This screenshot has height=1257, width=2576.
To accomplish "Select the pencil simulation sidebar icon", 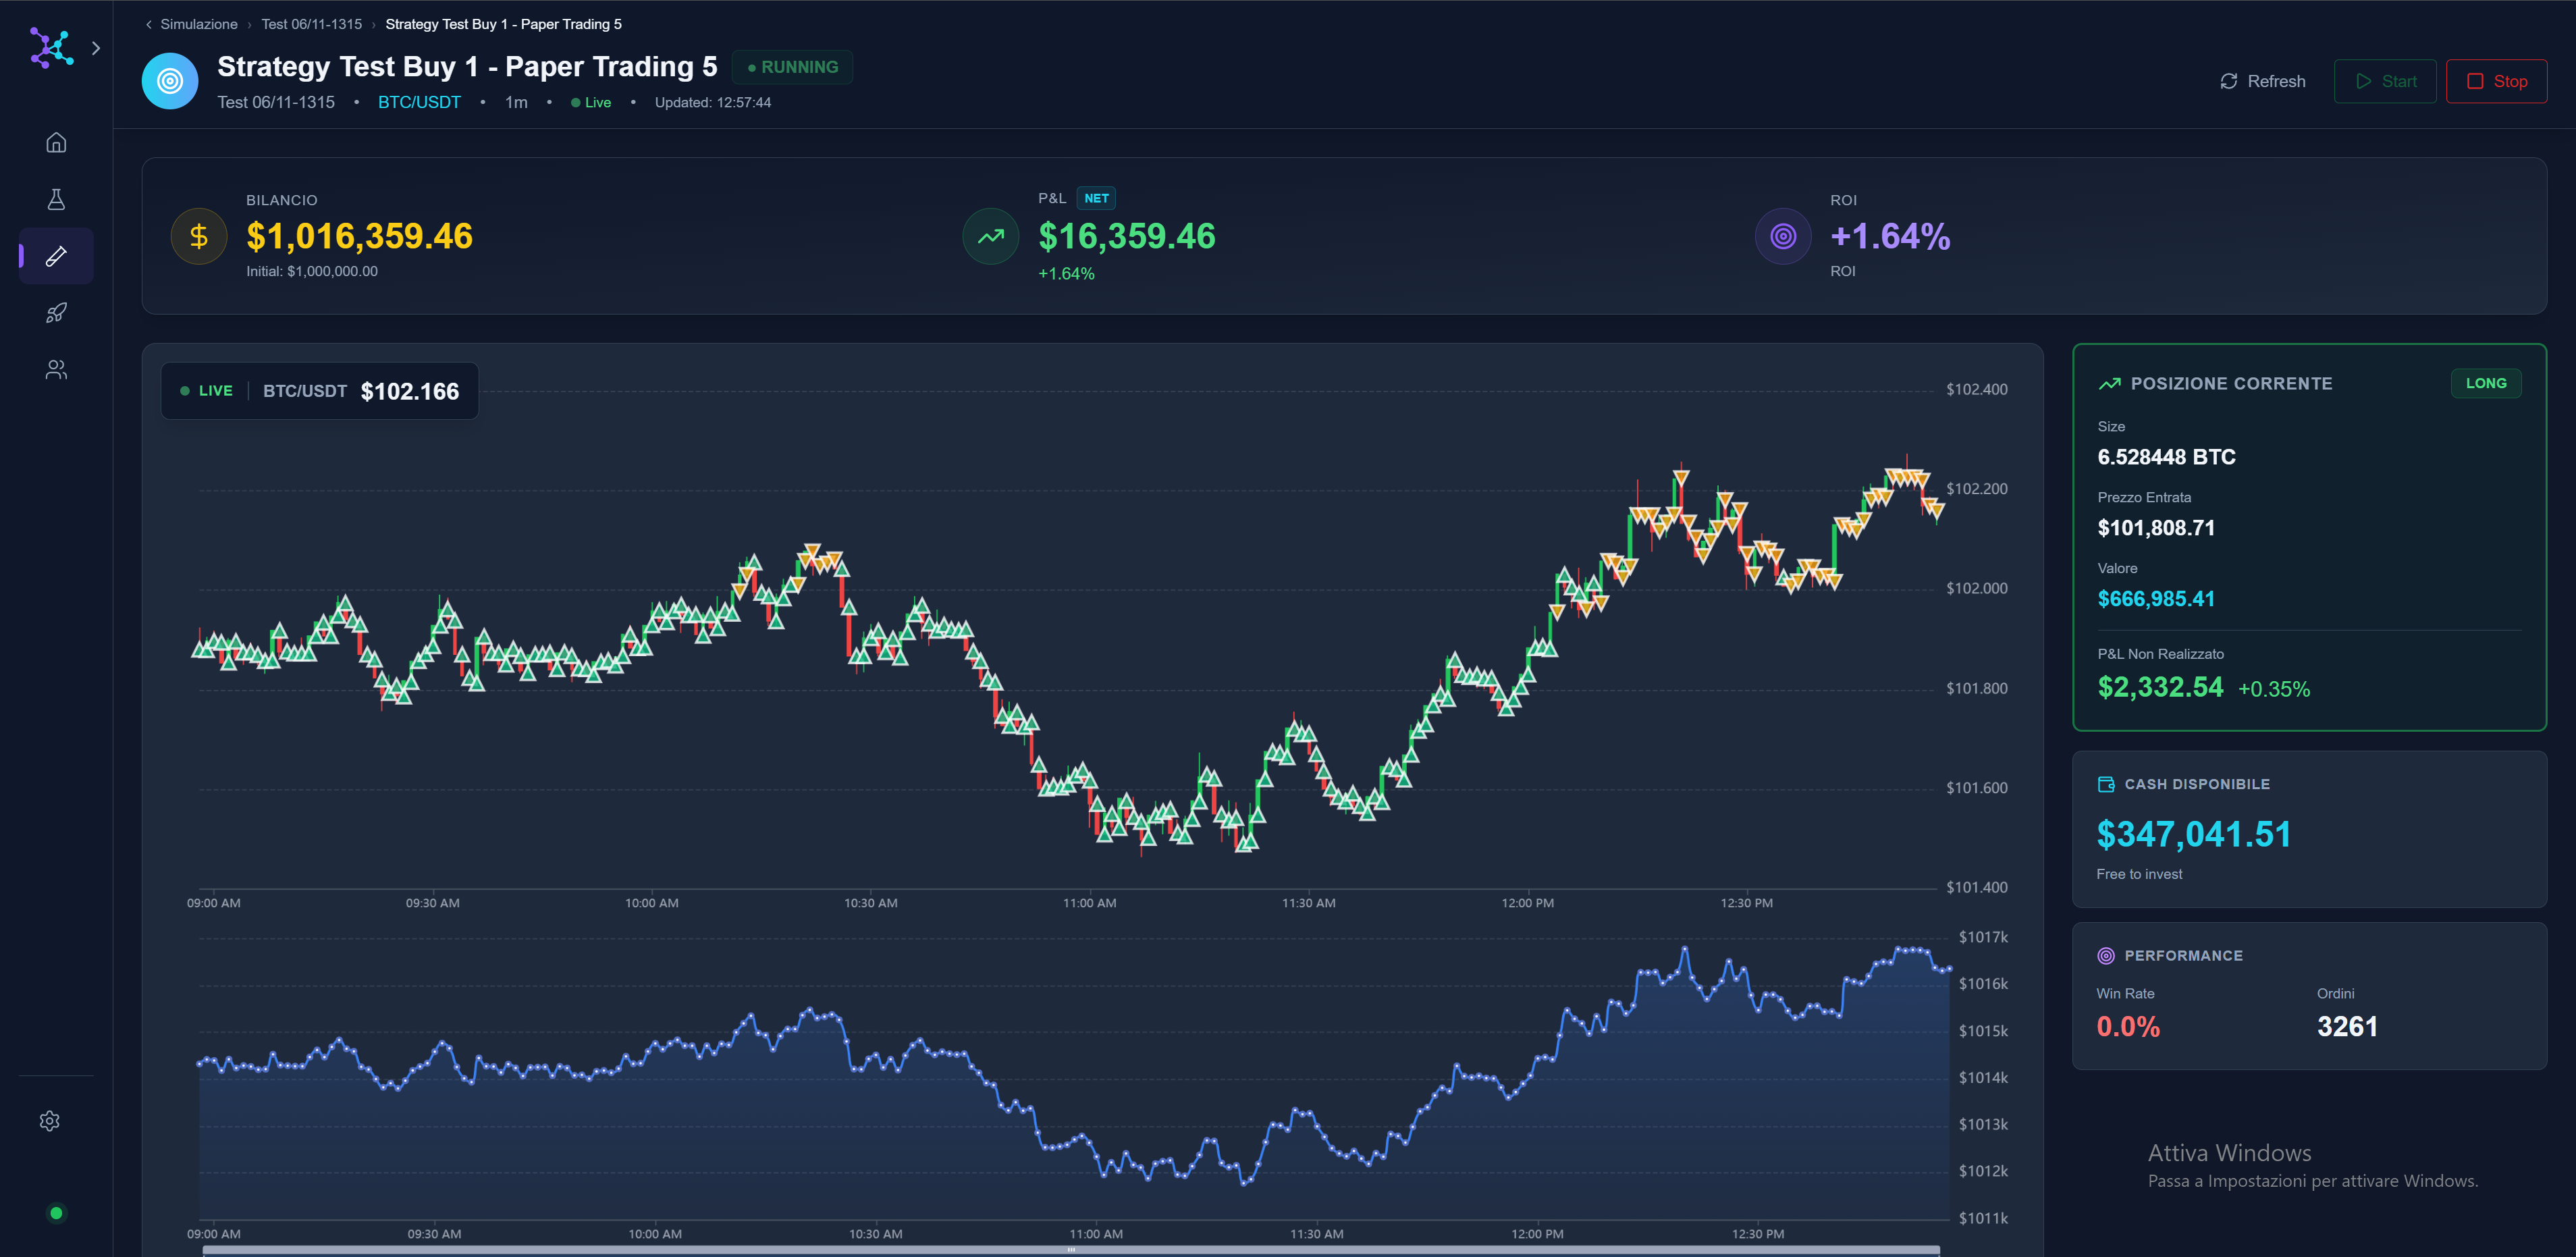I will [56, 256].
